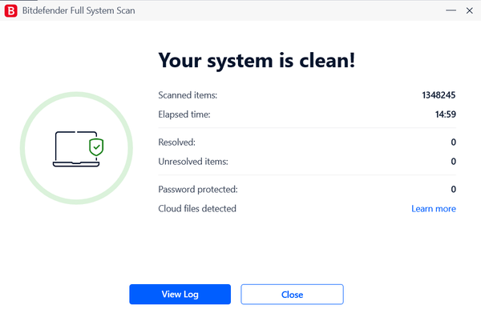The width and height of the screenshot is (481, 317).
Task: Click the 'Unresolved items:' label
Action: tap(193, 162)
